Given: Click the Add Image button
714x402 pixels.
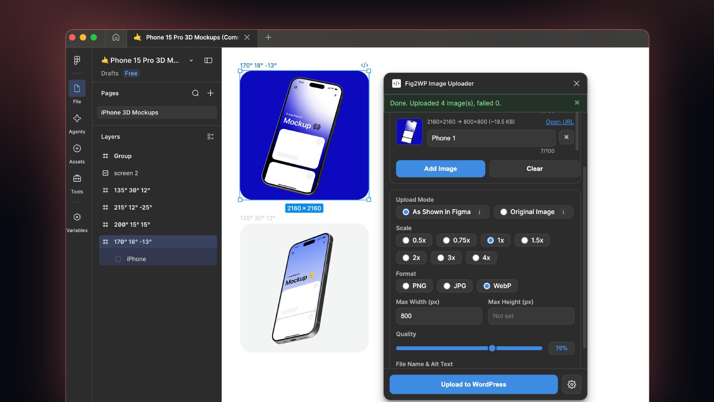Looking at the screenshot, I should coord(440,169).
